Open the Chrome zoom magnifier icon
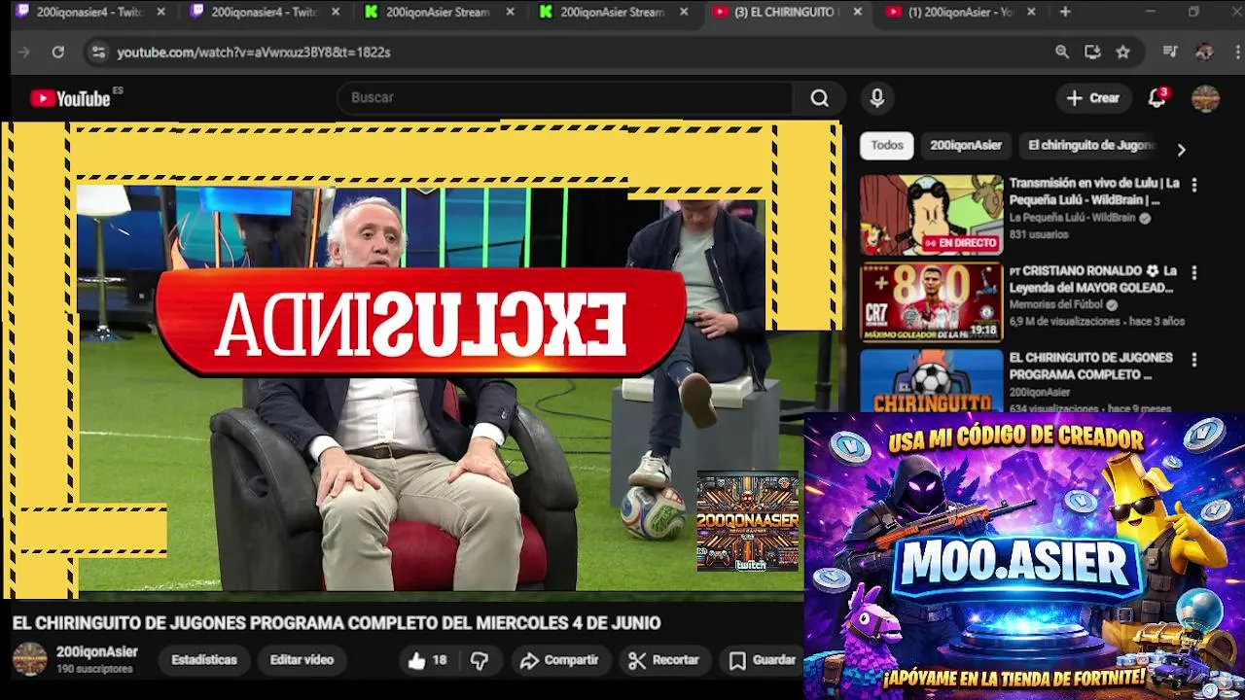The width and height of the screenshot is (1245, 700). tap(1062, 52)
